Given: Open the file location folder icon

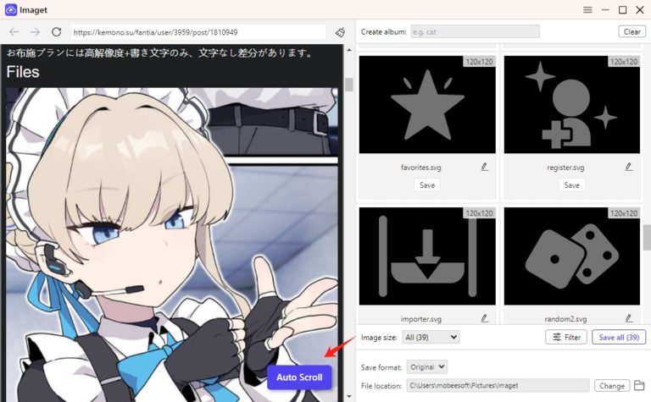Looking at the screenshot, I should point(639,386).
